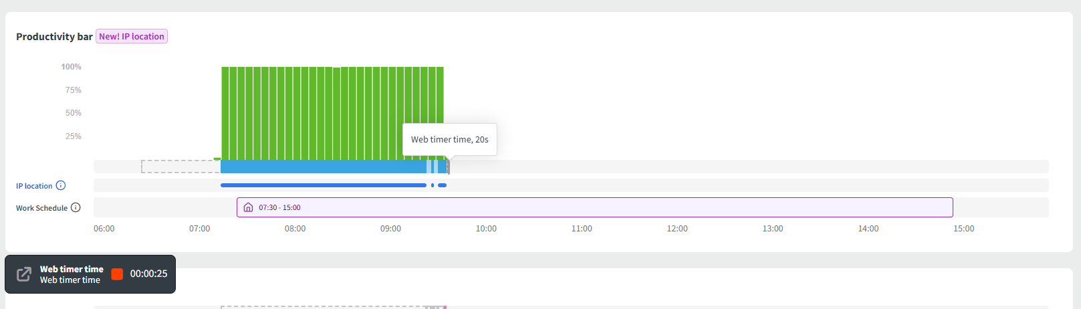The width and height of the screenshot is (1081, 309).
Task: Open the IP location label link
Action: (x=34, y=186)
